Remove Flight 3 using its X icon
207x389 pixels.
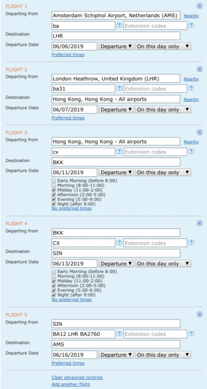(200, 132)
